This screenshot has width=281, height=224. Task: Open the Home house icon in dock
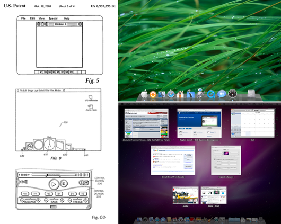tap(180, 94)
